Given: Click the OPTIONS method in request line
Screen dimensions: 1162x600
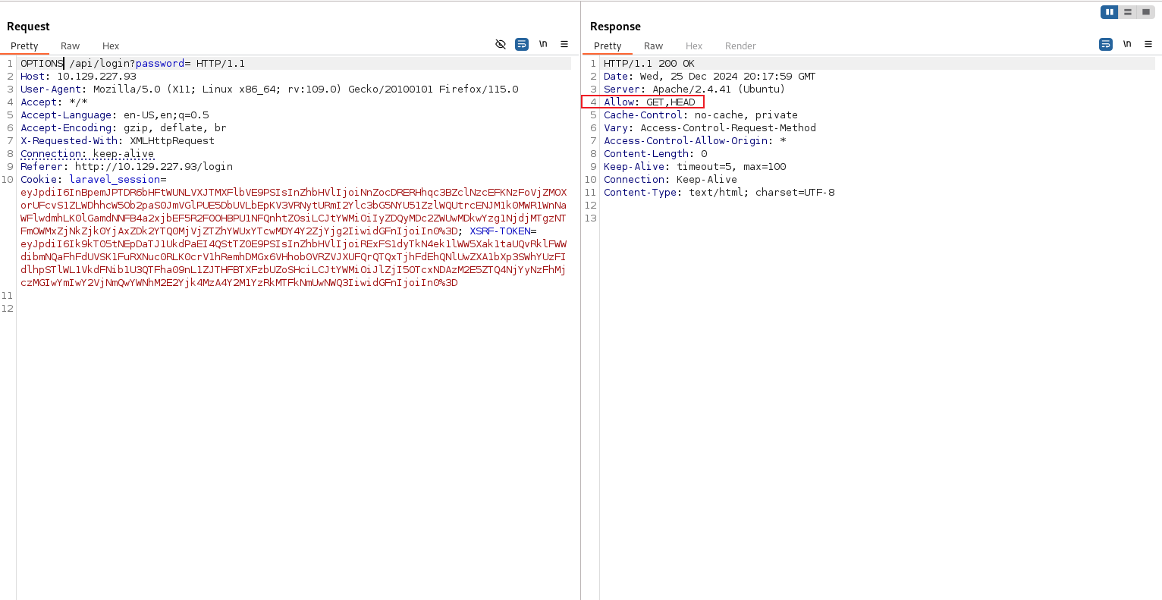Looking at the screenshot, I should tap(42, 64).
